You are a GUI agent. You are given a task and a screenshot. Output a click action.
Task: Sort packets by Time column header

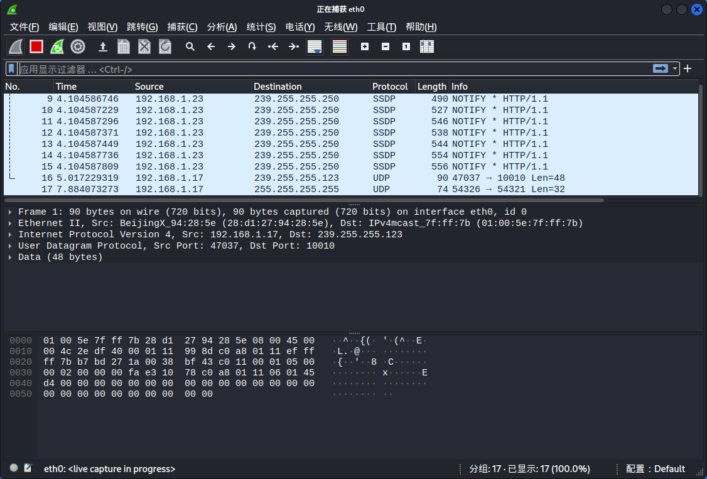[94, 87]
